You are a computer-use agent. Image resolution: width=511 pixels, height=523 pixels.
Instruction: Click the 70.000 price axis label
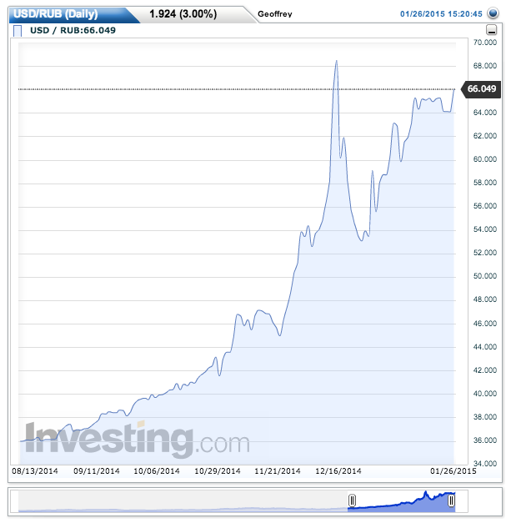[x=485, y=42]
